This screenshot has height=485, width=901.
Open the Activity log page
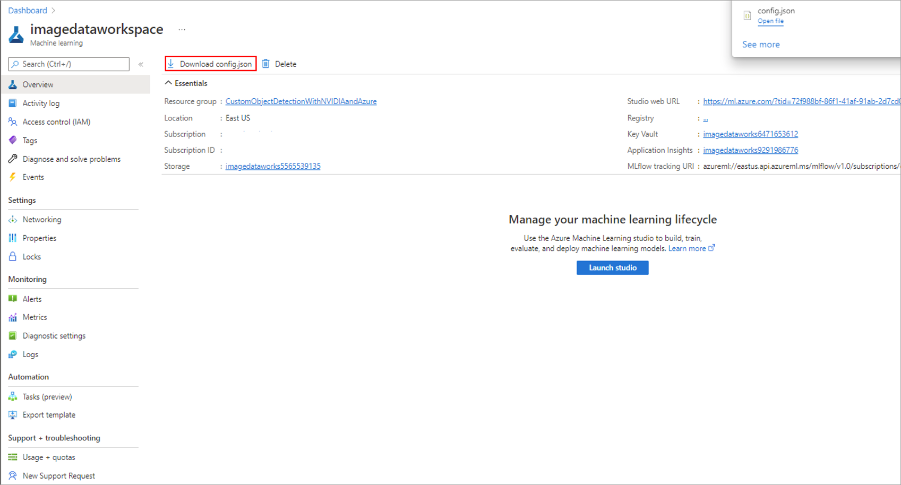click(41, 103)
